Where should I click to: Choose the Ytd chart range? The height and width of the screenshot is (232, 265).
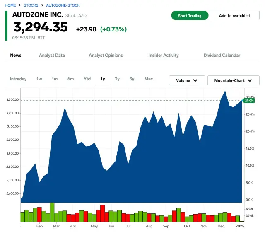click(x=87, y=79)
